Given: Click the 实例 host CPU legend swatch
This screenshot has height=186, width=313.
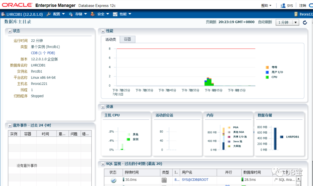Looking at the screenshot, I should pos(128,139).
